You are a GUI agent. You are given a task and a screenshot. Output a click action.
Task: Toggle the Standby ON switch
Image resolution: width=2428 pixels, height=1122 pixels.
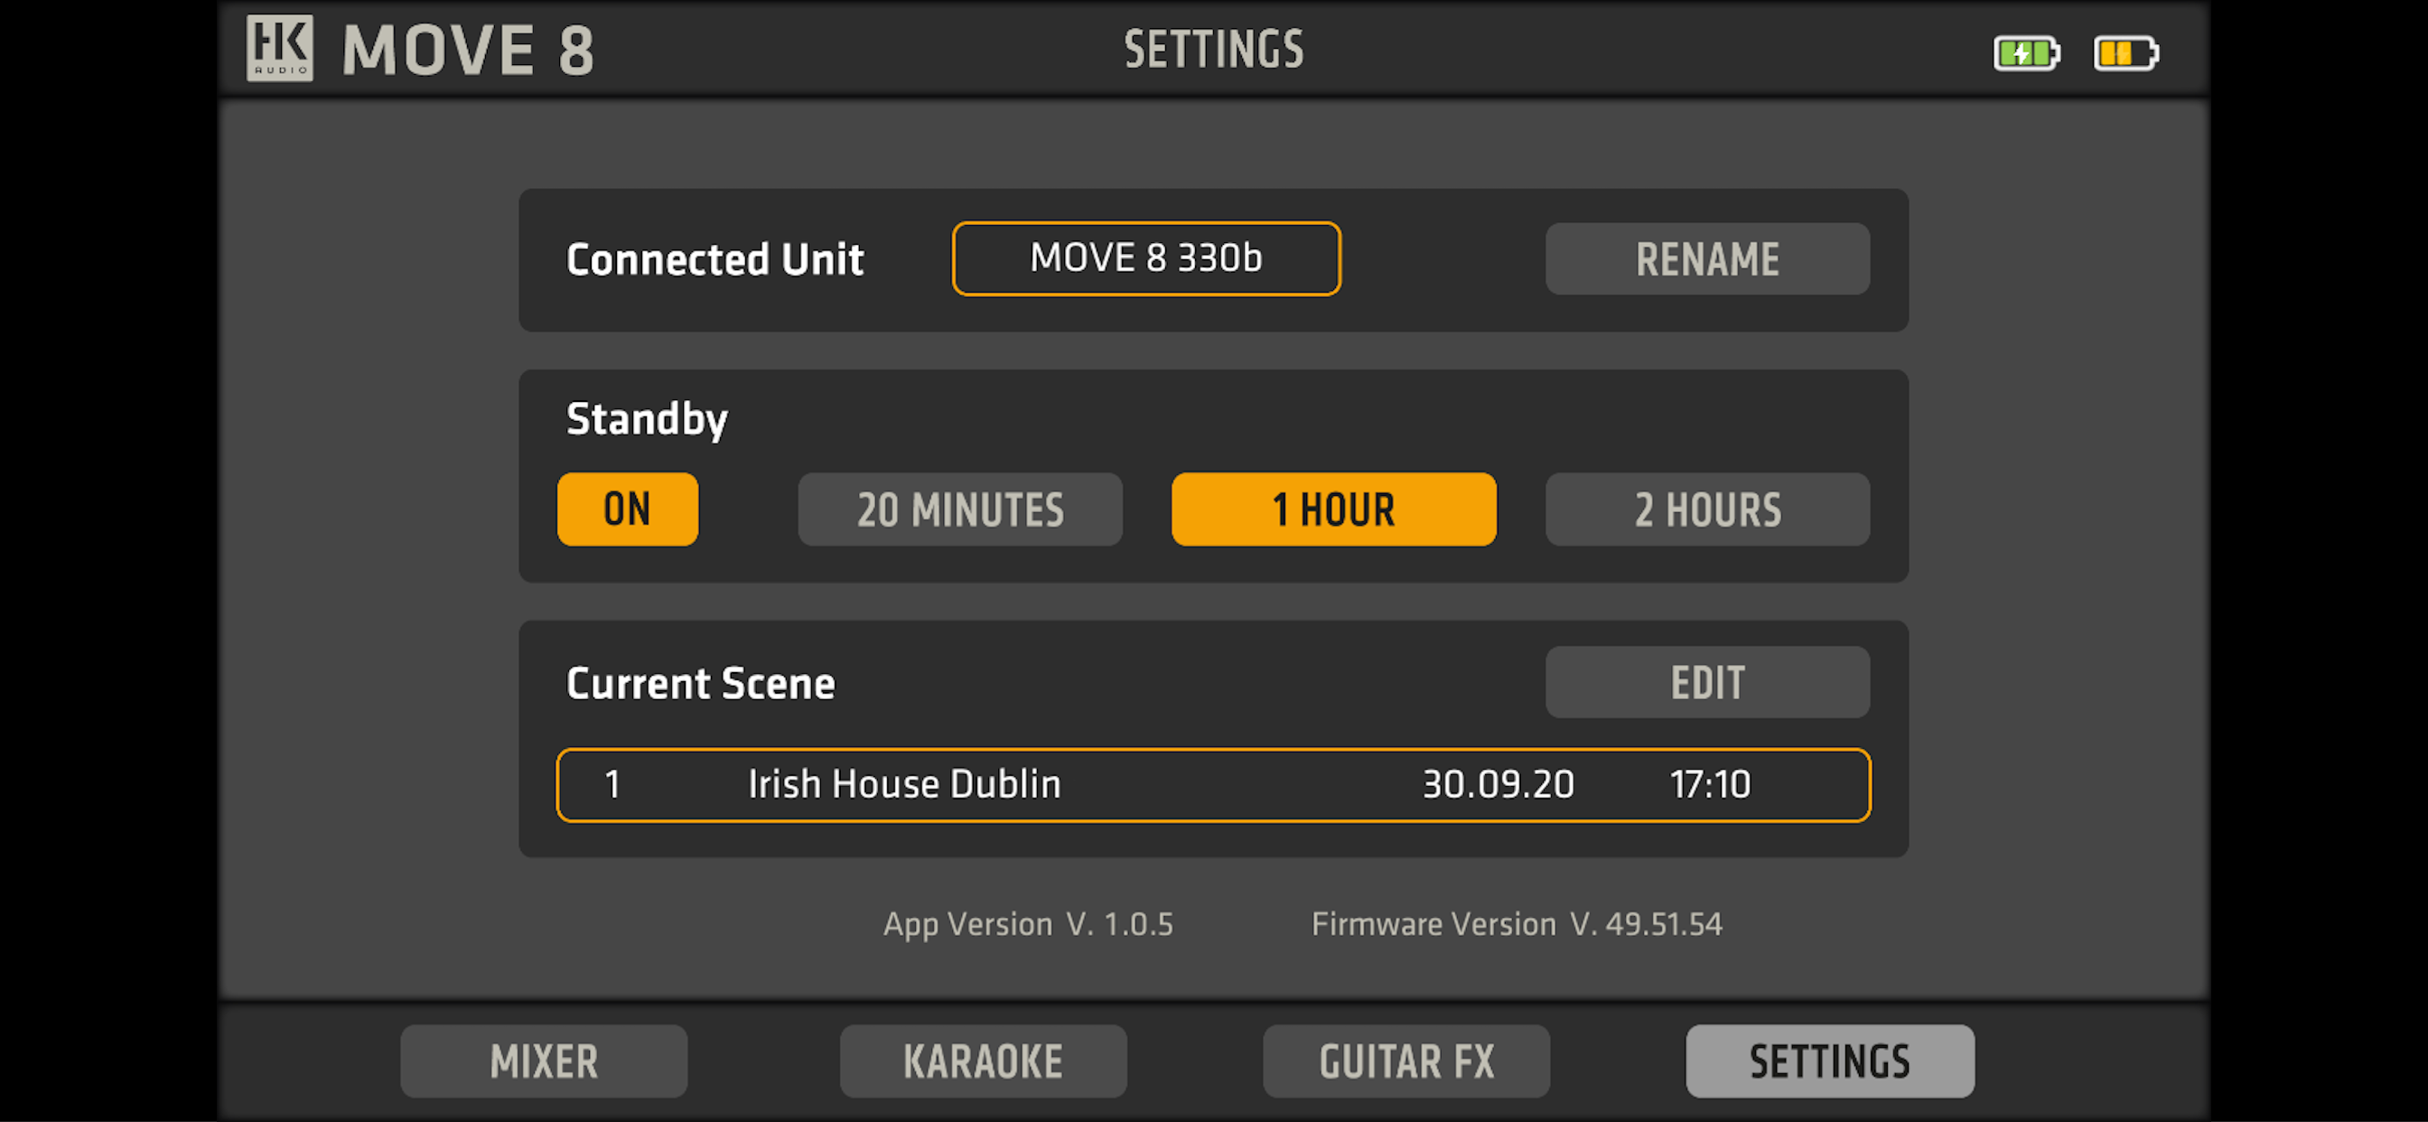628,510
